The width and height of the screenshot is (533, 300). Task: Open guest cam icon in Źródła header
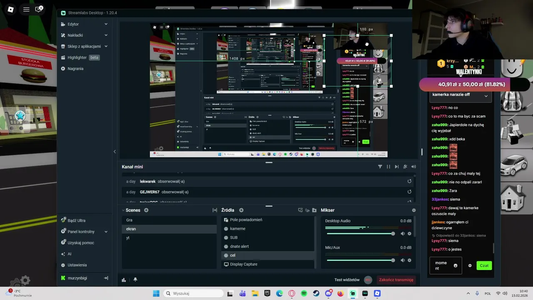[307, 210]
